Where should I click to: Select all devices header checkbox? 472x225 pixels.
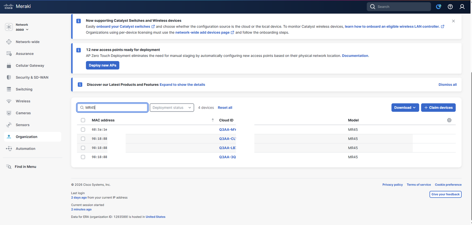click(x=83, y=120)
